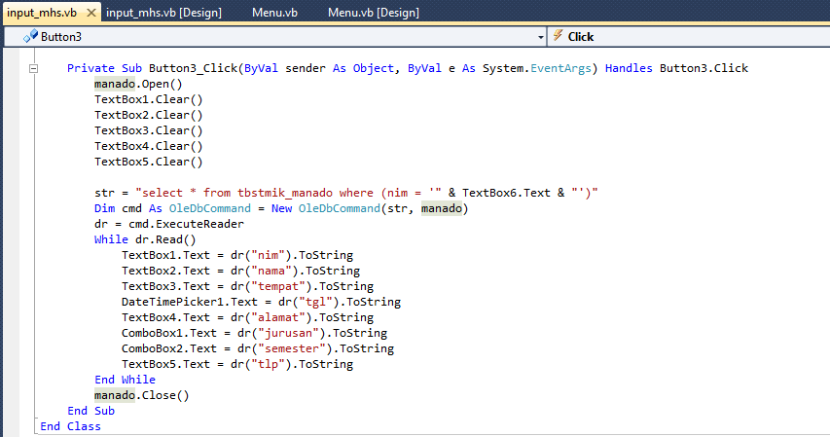Click the line 'TextBox4.Clear()'
Viewport: 830px width, 437px height.
coord(149,146)
